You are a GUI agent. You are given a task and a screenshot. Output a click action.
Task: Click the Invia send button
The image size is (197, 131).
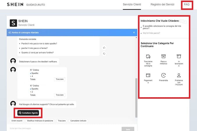(x=128, y=129)
